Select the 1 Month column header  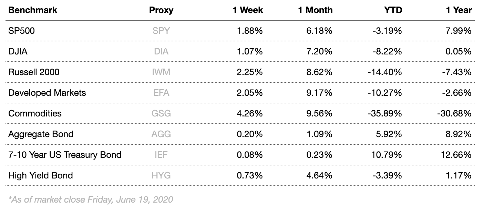tap(315, 10)
